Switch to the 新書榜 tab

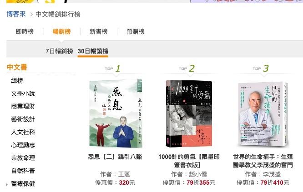99,31
